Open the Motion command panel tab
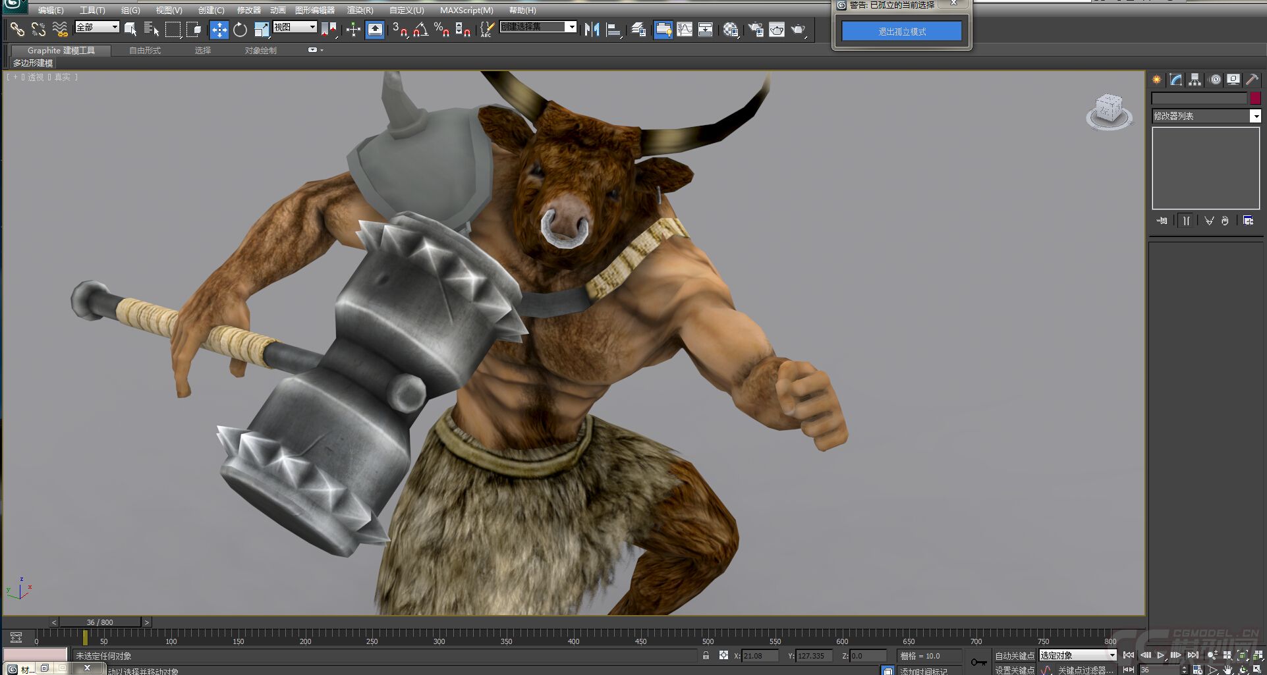Image resolution: width=1267 pixels, height=675 pixels. (x=1215, y=80)
